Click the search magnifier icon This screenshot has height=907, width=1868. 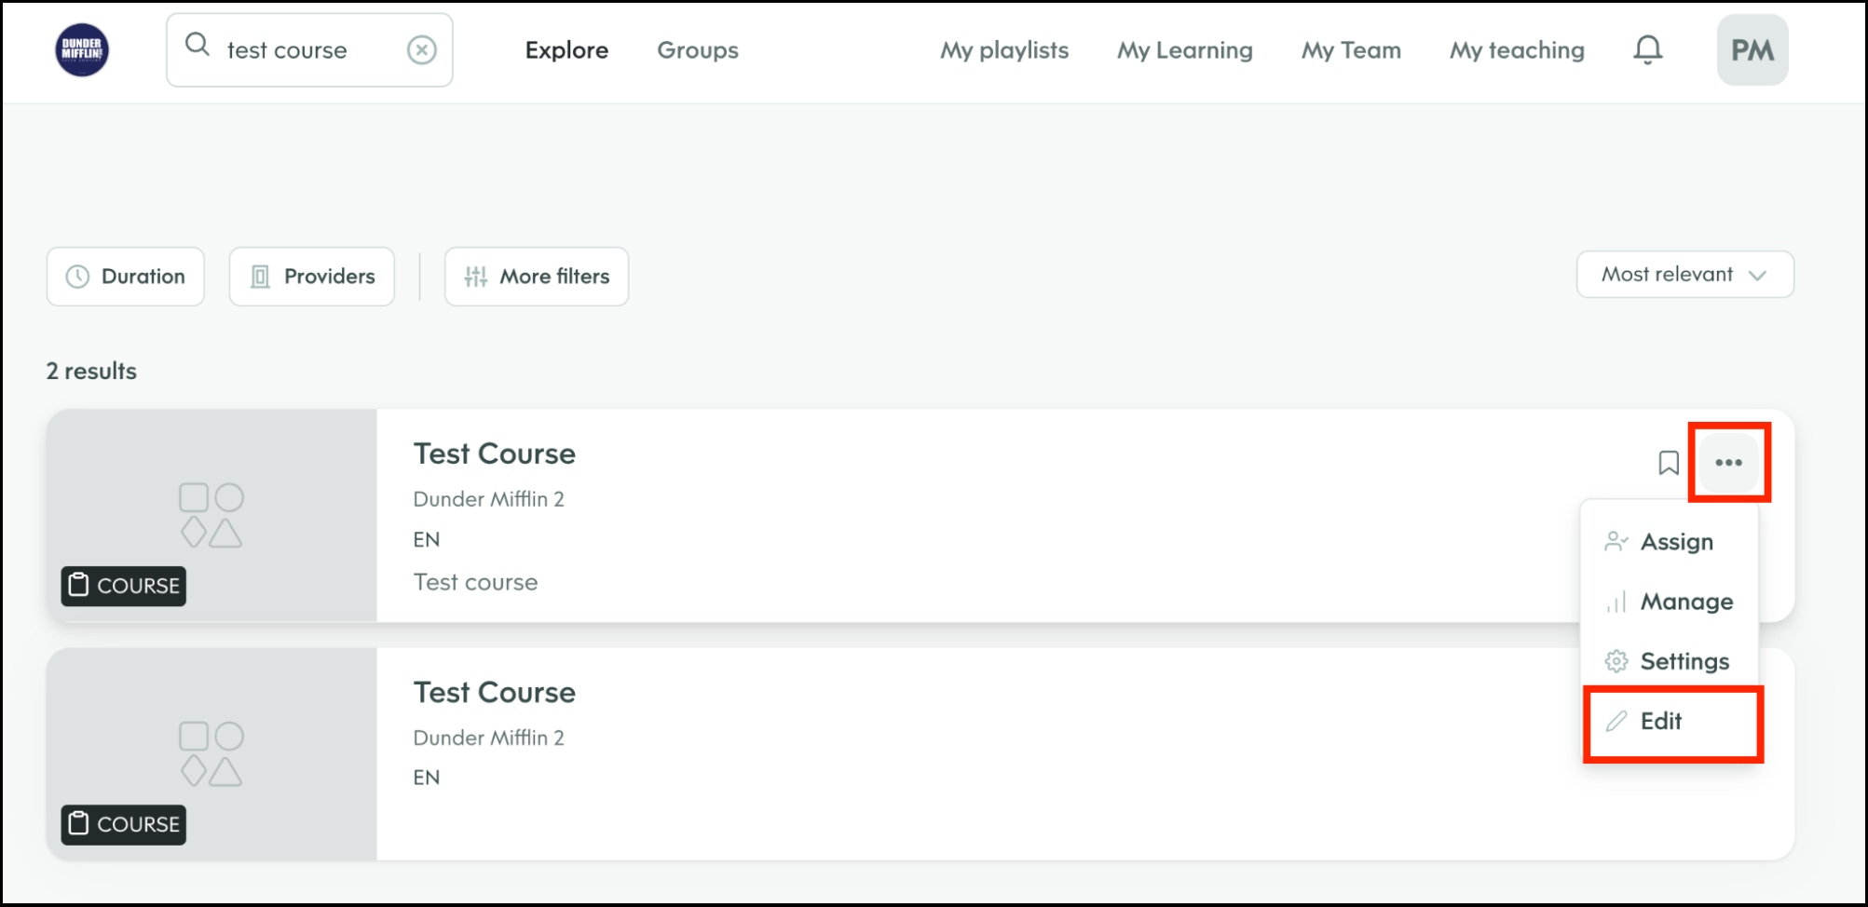(x=197, y=45)
